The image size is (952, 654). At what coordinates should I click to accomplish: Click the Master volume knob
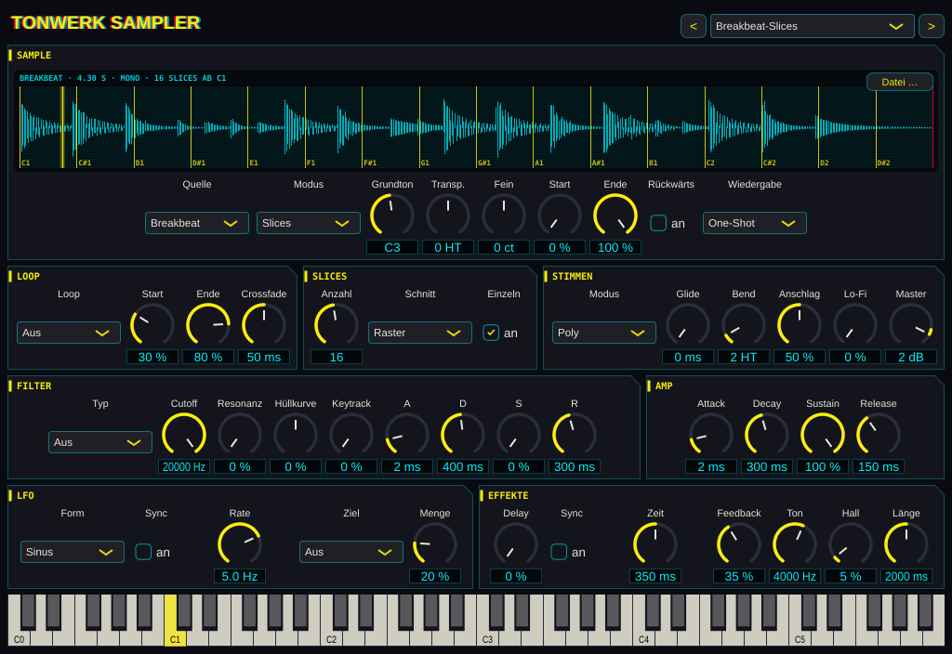point(911,325)
